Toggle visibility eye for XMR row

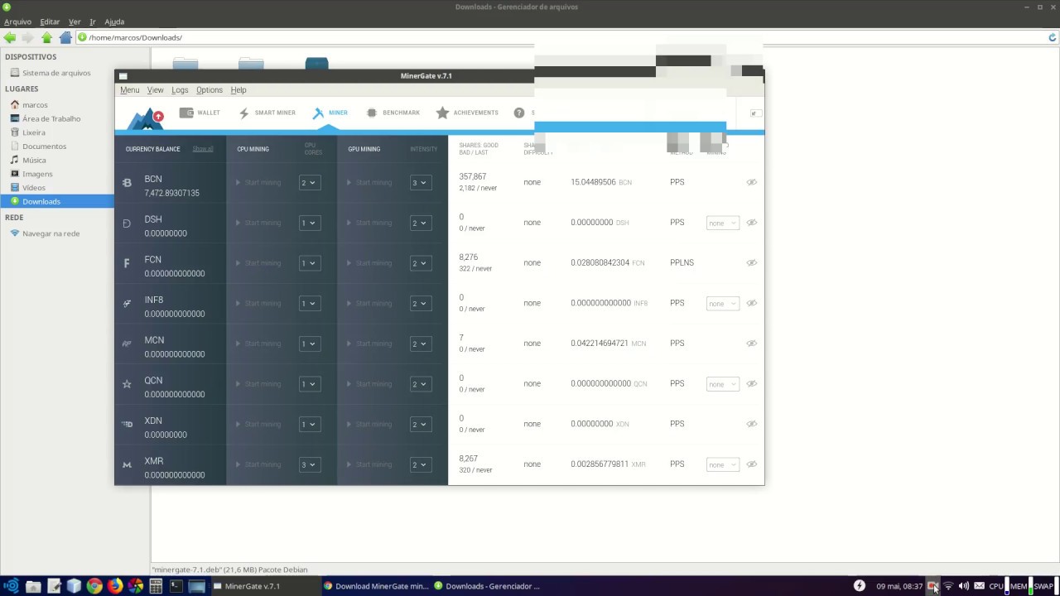coord(752,464)
